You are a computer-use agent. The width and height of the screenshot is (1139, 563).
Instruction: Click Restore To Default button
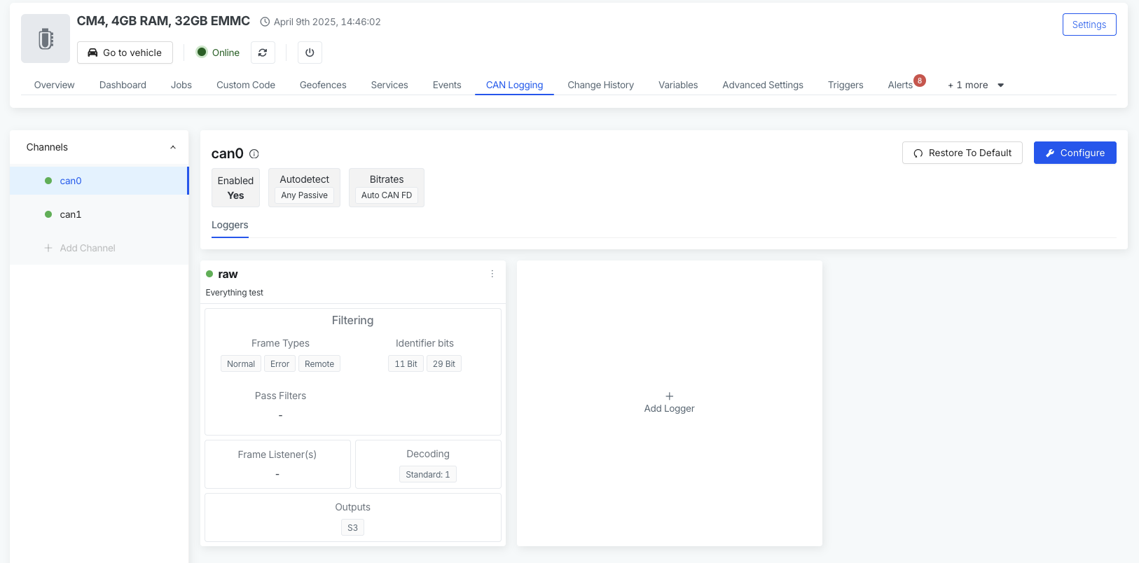pyautogui.click(x=962, y=153)
